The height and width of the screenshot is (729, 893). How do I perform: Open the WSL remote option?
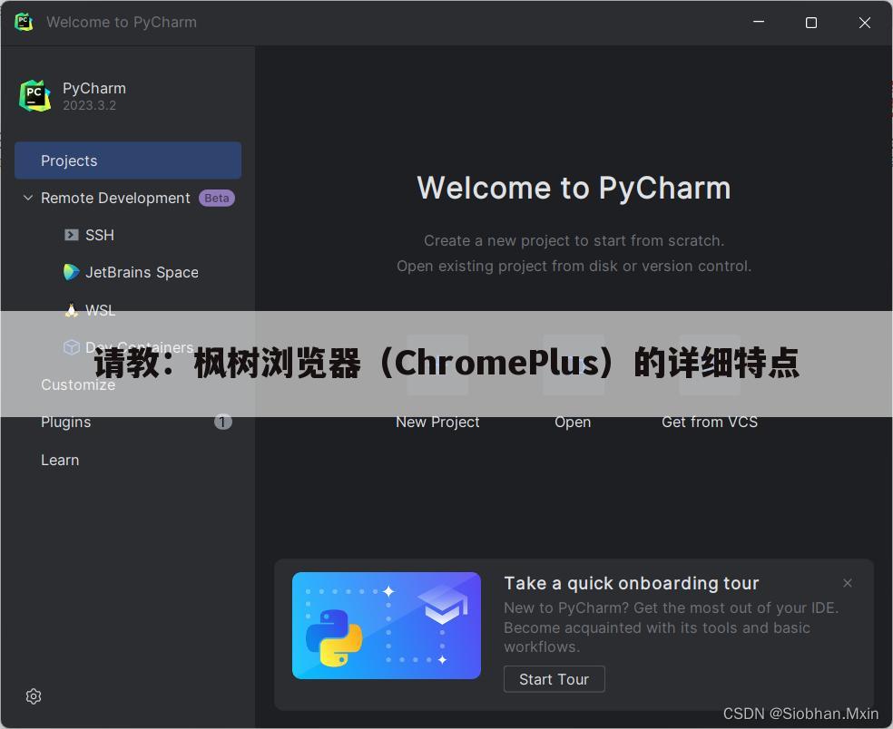100,310
